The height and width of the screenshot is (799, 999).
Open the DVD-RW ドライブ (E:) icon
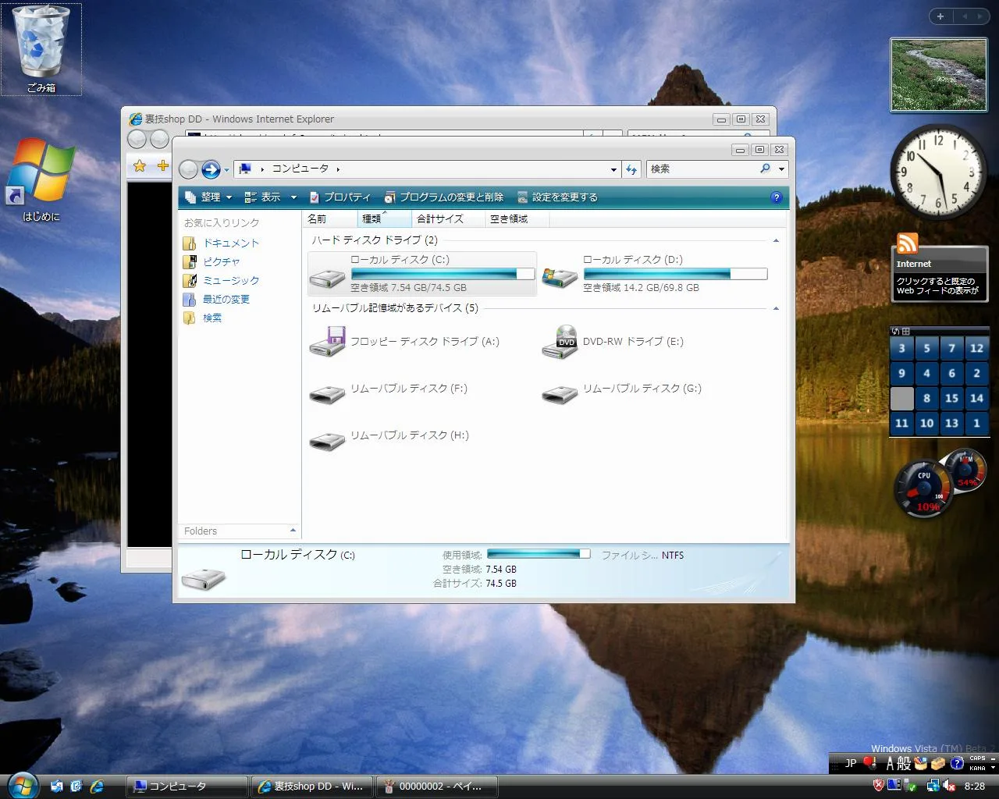(559, 342)
